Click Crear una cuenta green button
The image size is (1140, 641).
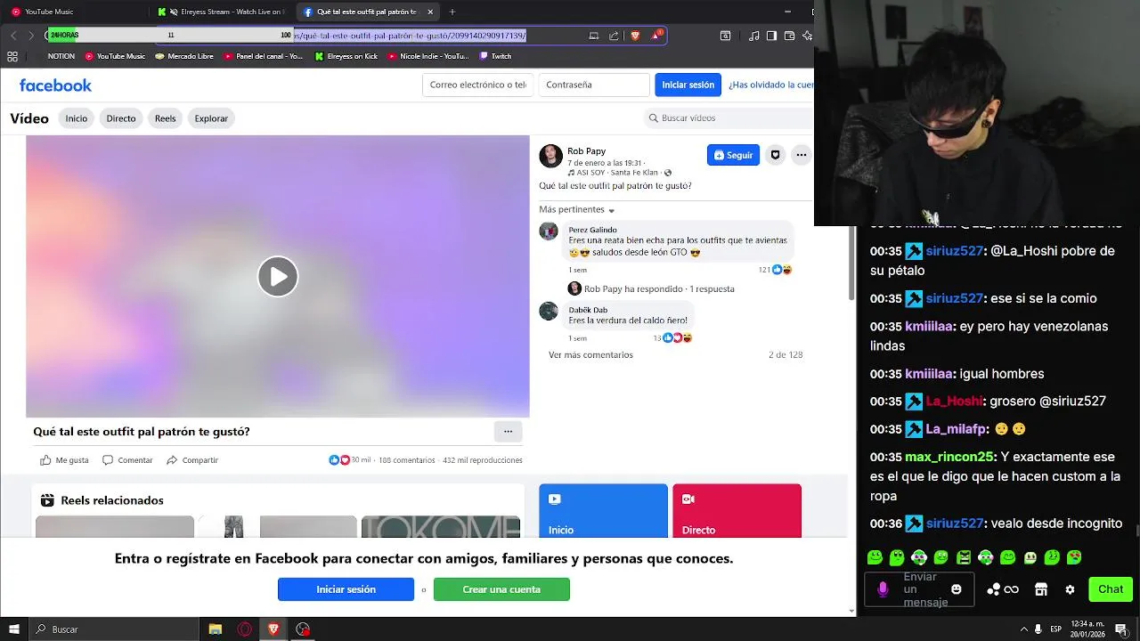coord(501,589)
